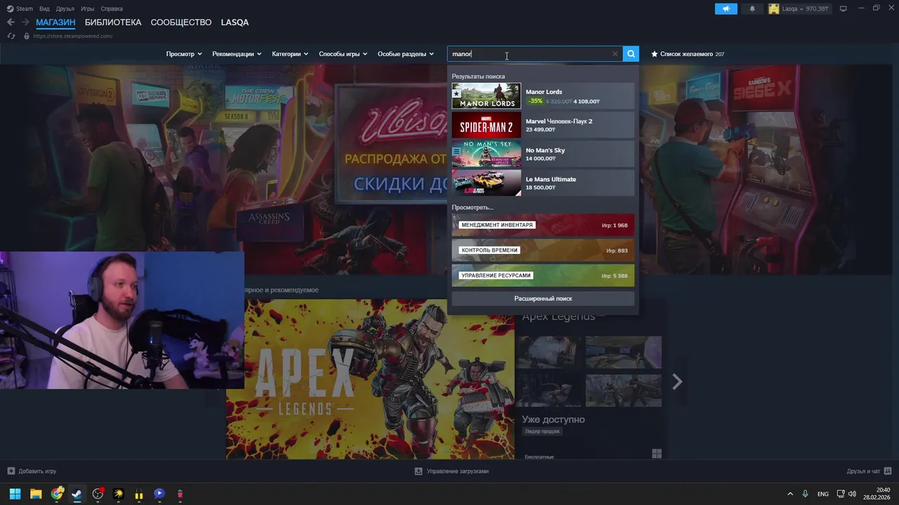Click the microphone tray icon
This screenshot has width=899, height=505.
805,494
